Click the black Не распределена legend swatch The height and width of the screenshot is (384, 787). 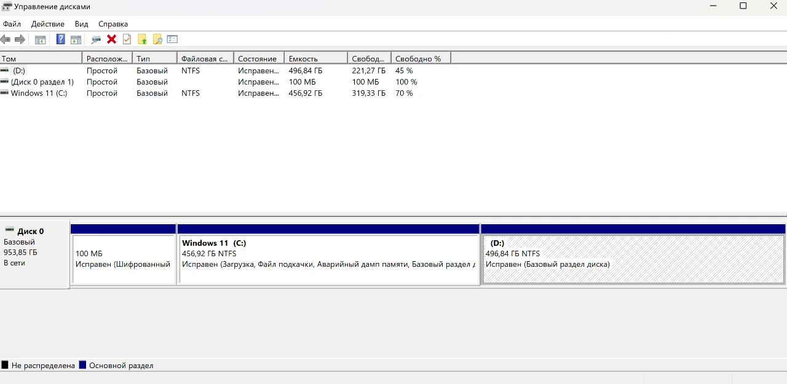tap(5, 365)
